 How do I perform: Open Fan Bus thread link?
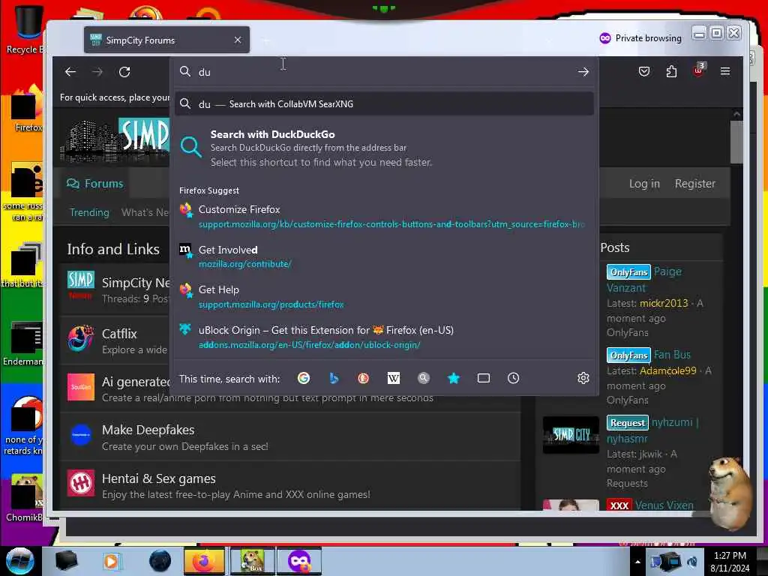tap(672, 355)
